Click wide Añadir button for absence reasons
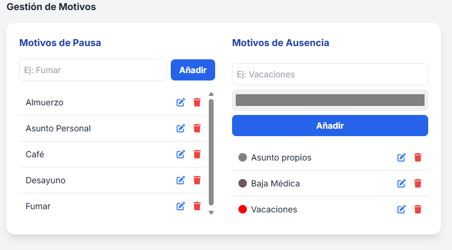The height and width of the screenshot is (250, 452). 330,126
